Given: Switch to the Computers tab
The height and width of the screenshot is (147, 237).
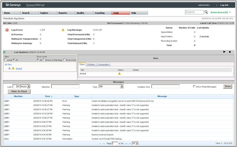Looking at the screenshot, I should [103, 64].
